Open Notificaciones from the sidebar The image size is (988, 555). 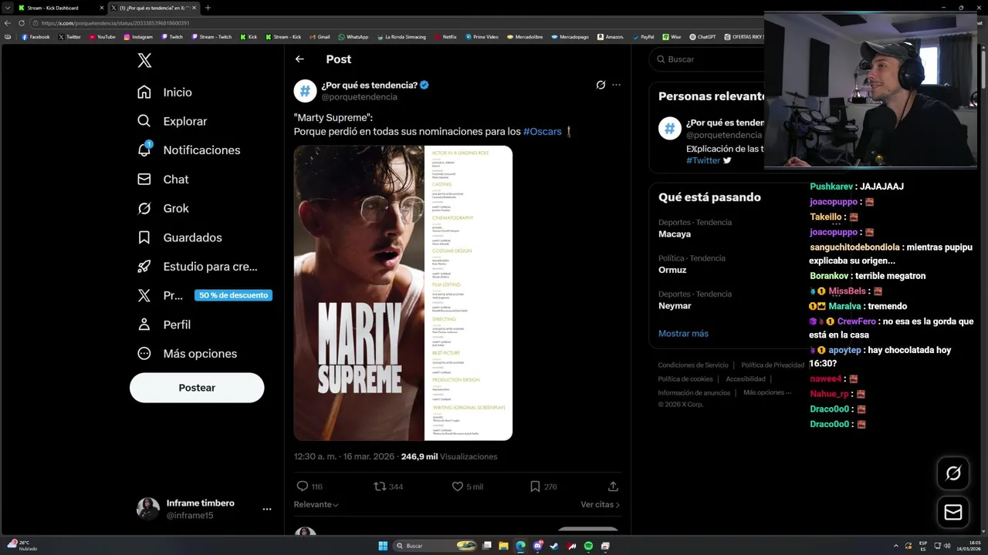(x=188, y=150)
